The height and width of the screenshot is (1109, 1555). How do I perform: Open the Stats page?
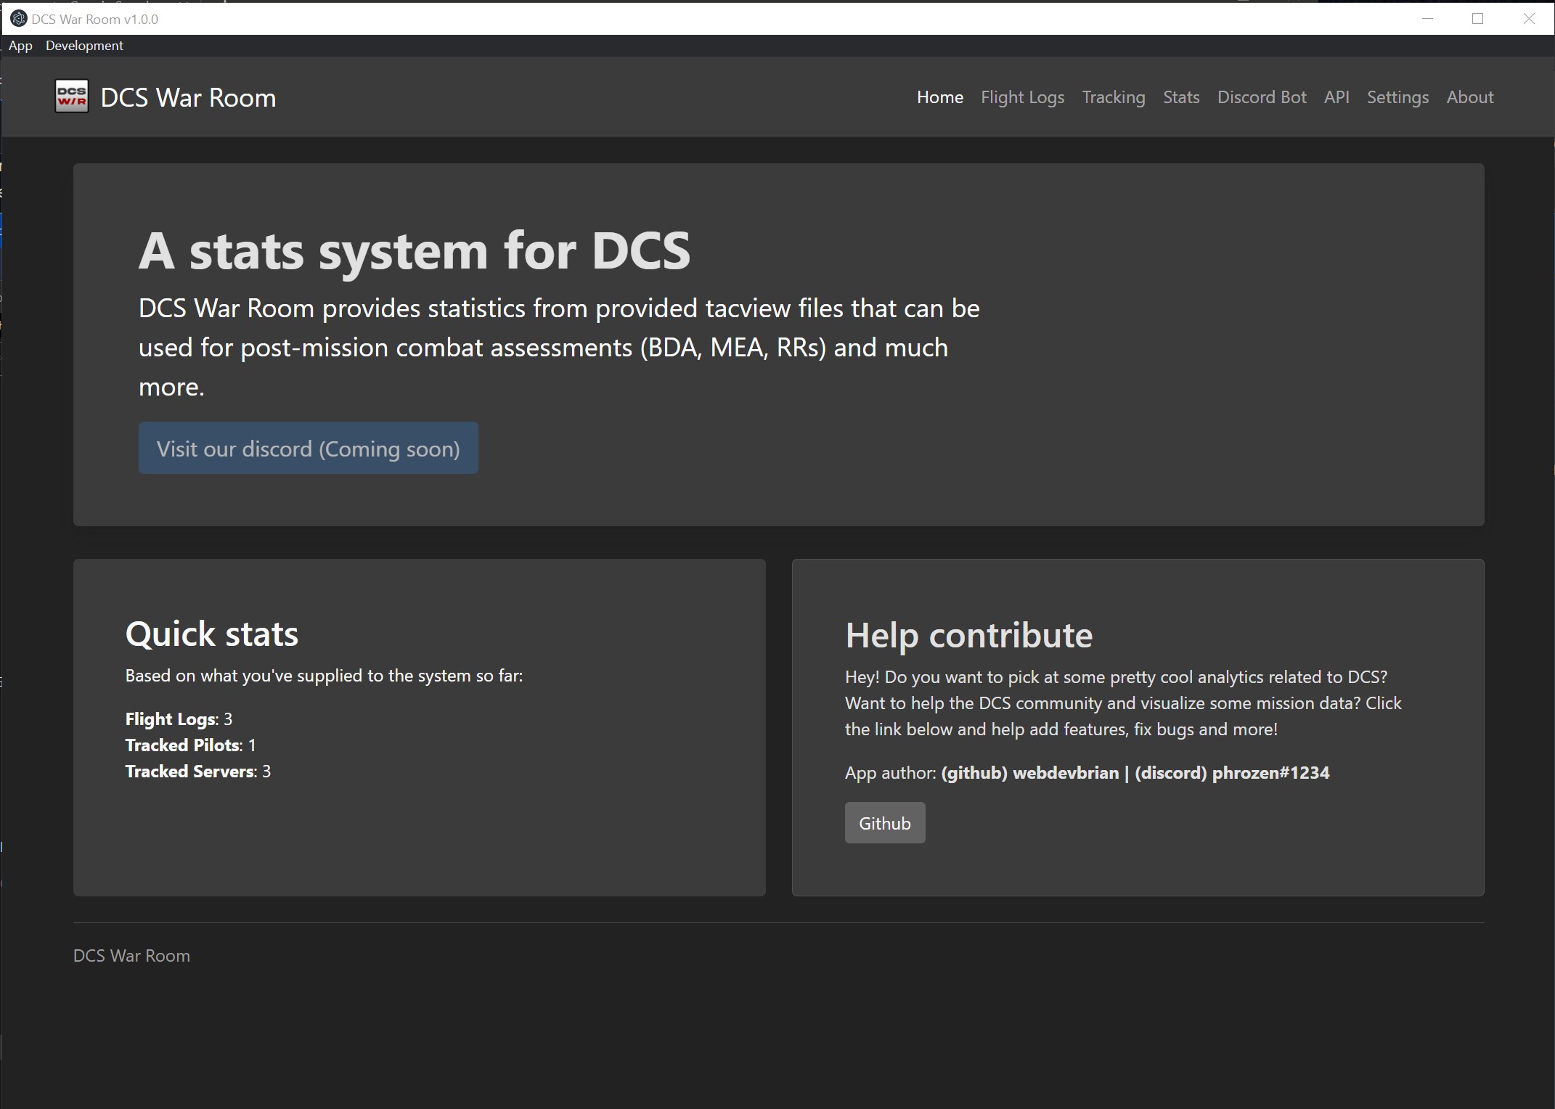point(1181,97)
